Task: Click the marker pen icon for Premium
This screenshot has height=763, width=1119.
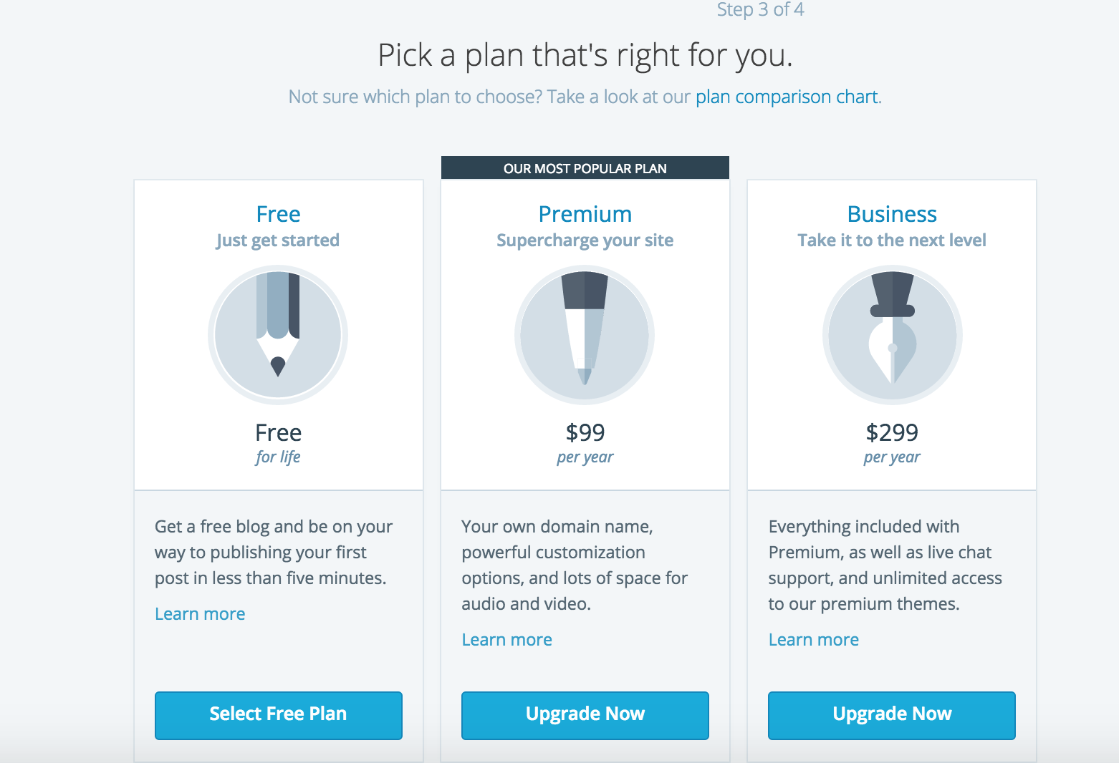Action: point(585,335)
